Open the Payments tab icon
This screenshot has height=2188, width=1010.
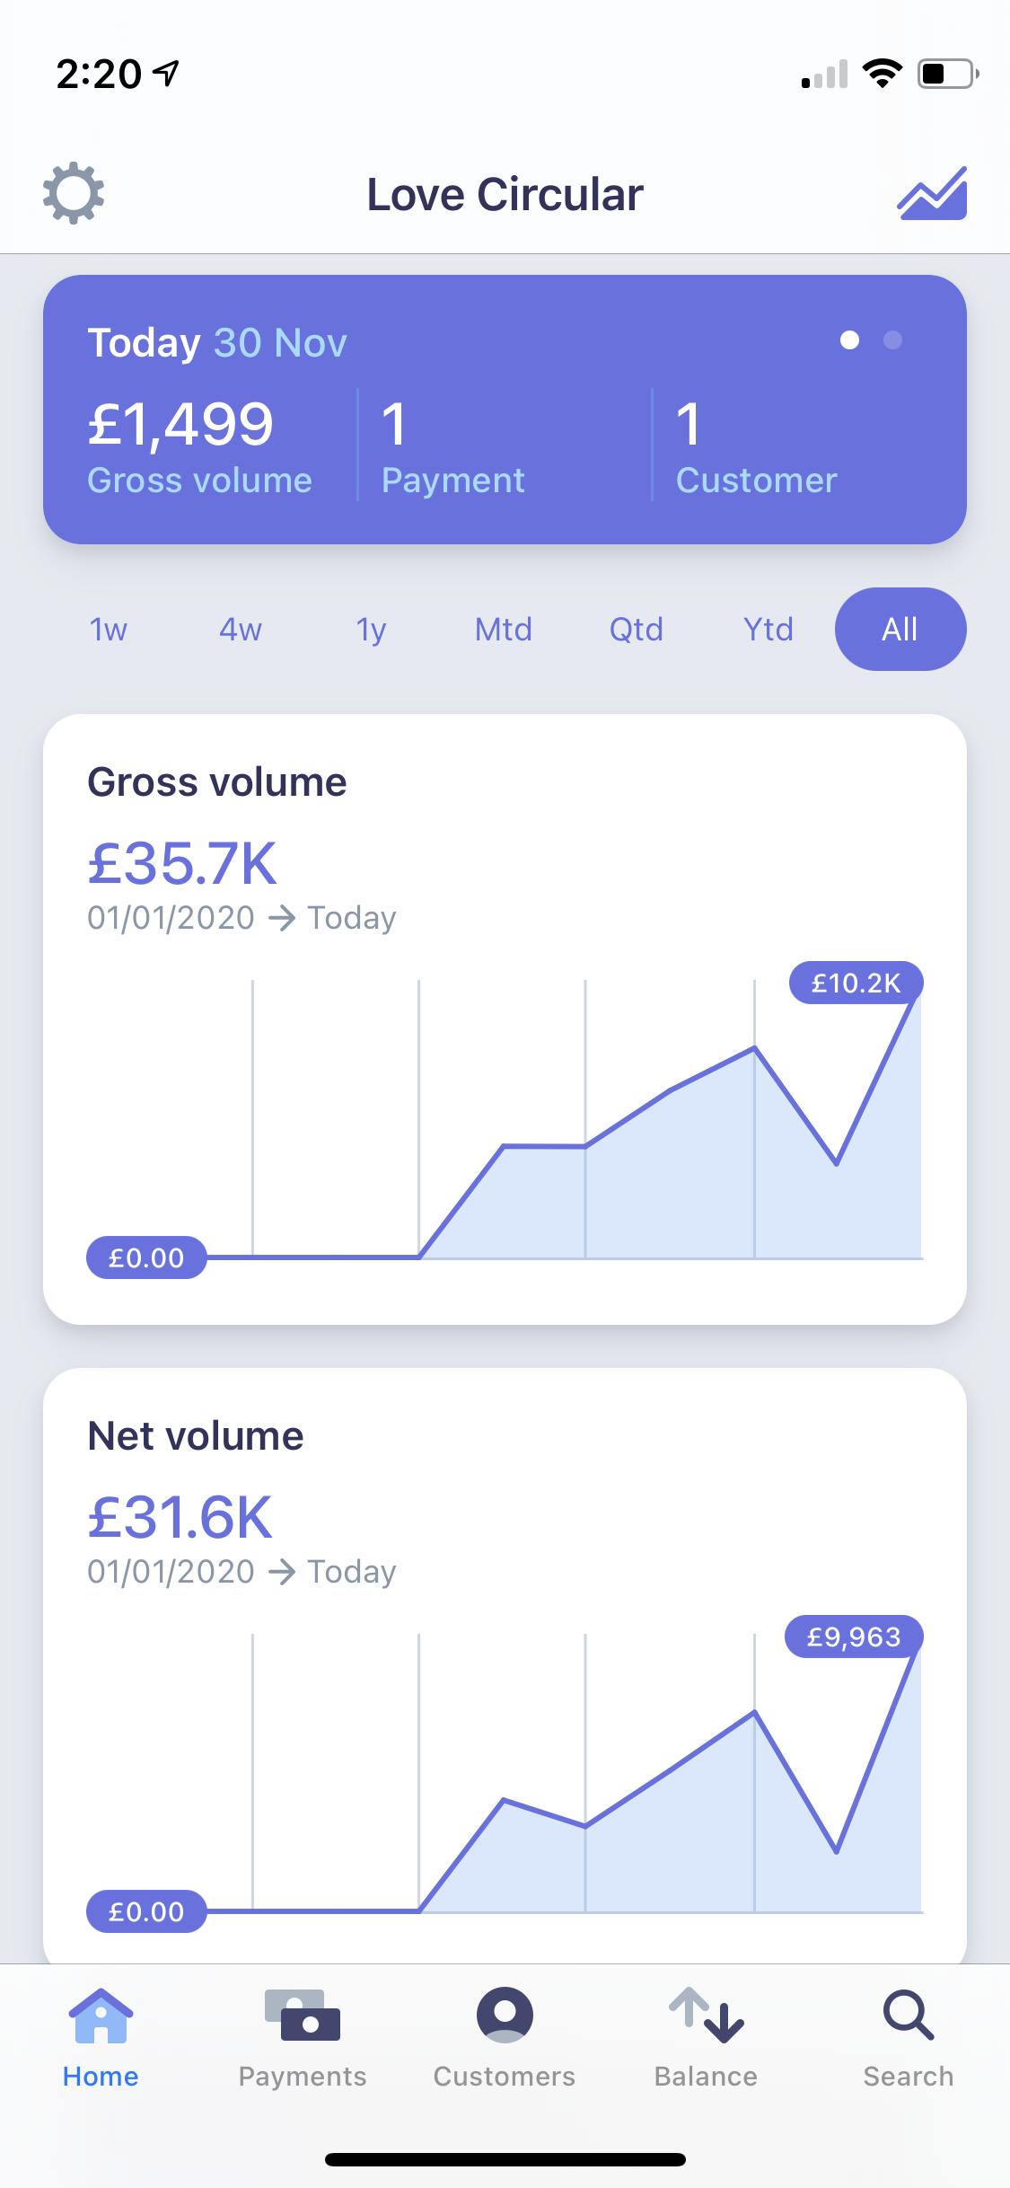point(303,2016)
